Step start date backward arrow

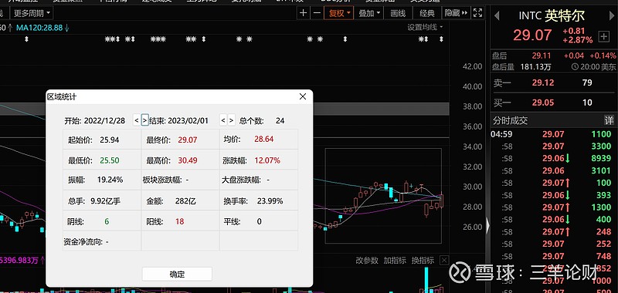137,120
